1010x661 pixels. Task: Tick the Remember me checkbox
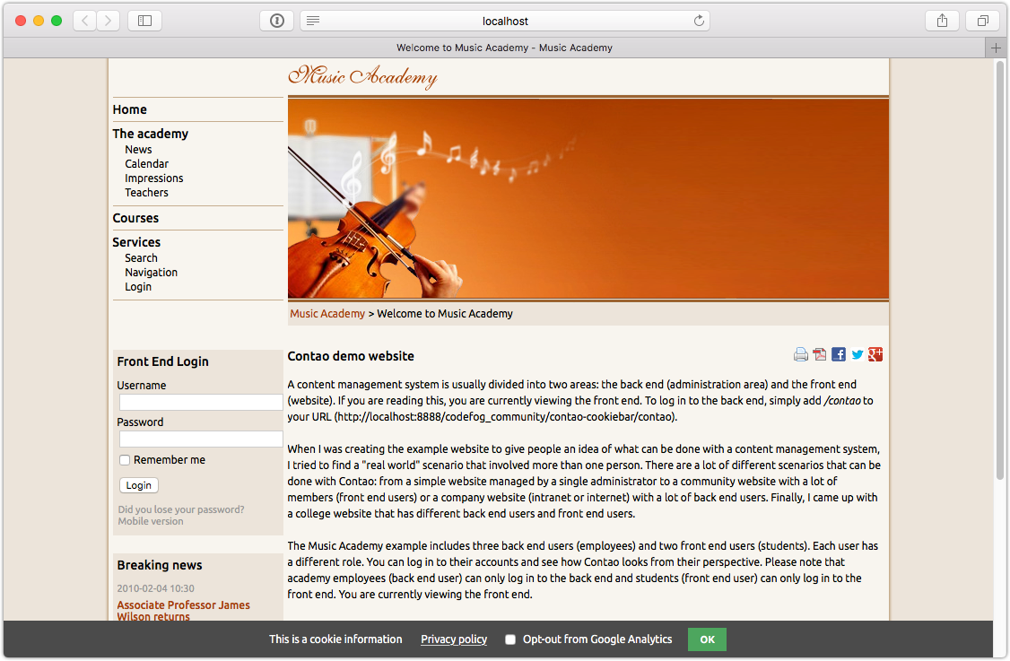click(x=125, y=460)
